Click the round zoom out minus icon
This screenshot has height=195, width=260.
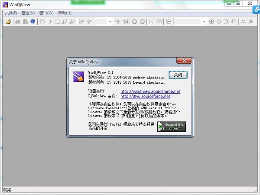[x=168, y=21]
